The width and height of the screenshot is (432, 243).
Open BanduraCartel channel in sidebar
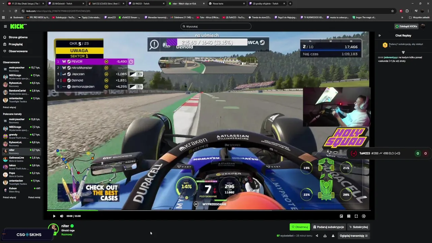click(22, 92)
